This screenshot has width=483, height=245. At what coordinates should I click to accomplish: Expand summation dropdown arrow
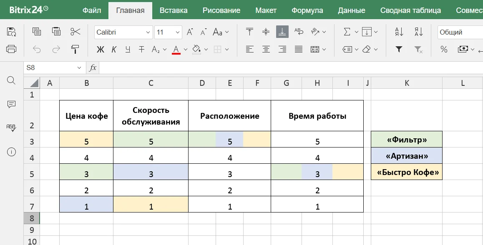point(356,32)
